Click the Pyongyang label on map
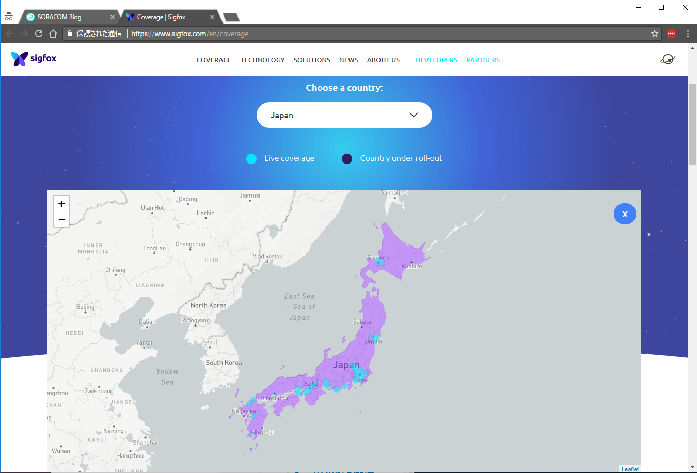Viewport: 697px width, 473px height. (x=195, y=321)
